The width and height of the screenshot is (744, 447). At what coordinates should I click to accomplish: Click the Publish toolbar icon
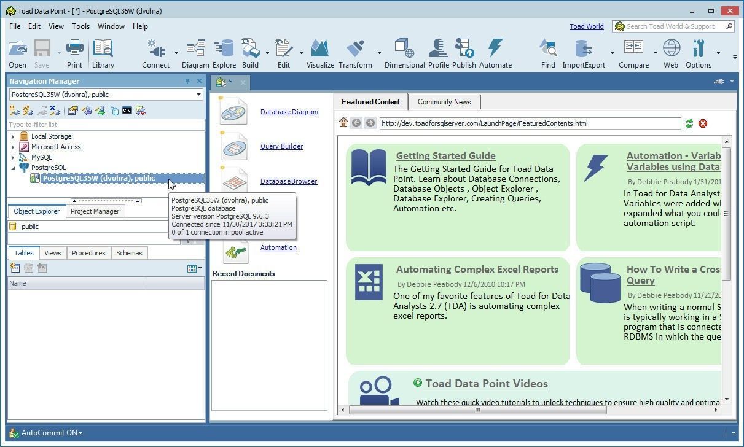point(464,54)
